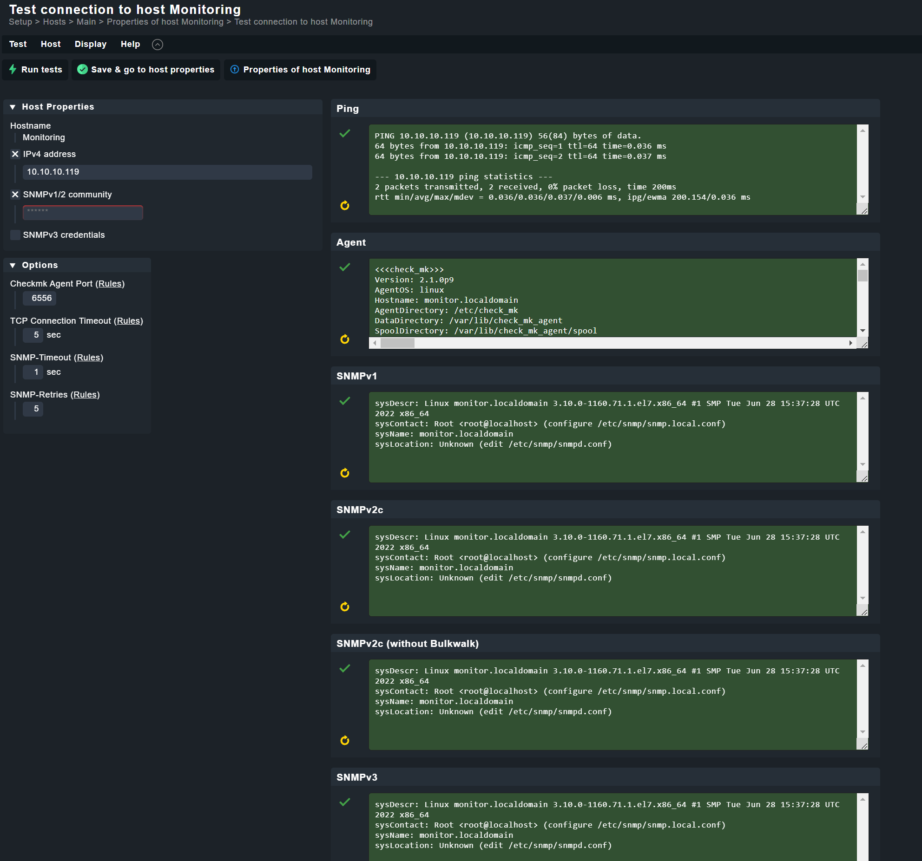This screenshot has width=922, height=861.
Task: Re-run the SNMPv1 test with reload icon
Action: point(345,473)
